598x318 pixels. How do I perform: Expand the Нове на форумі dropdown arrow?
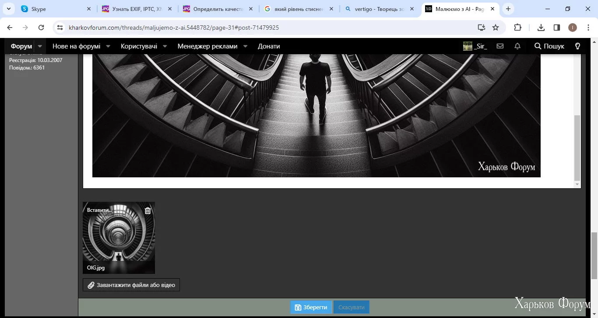108,46
